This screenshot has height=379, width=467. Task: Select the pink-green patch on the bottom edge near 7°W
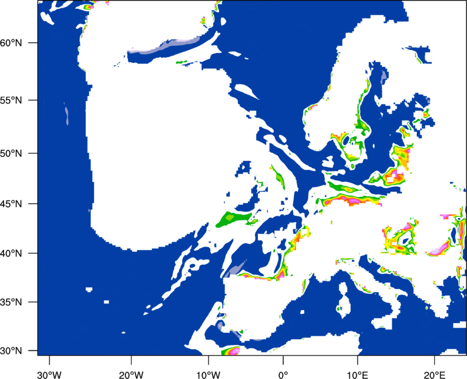point(231,351)
